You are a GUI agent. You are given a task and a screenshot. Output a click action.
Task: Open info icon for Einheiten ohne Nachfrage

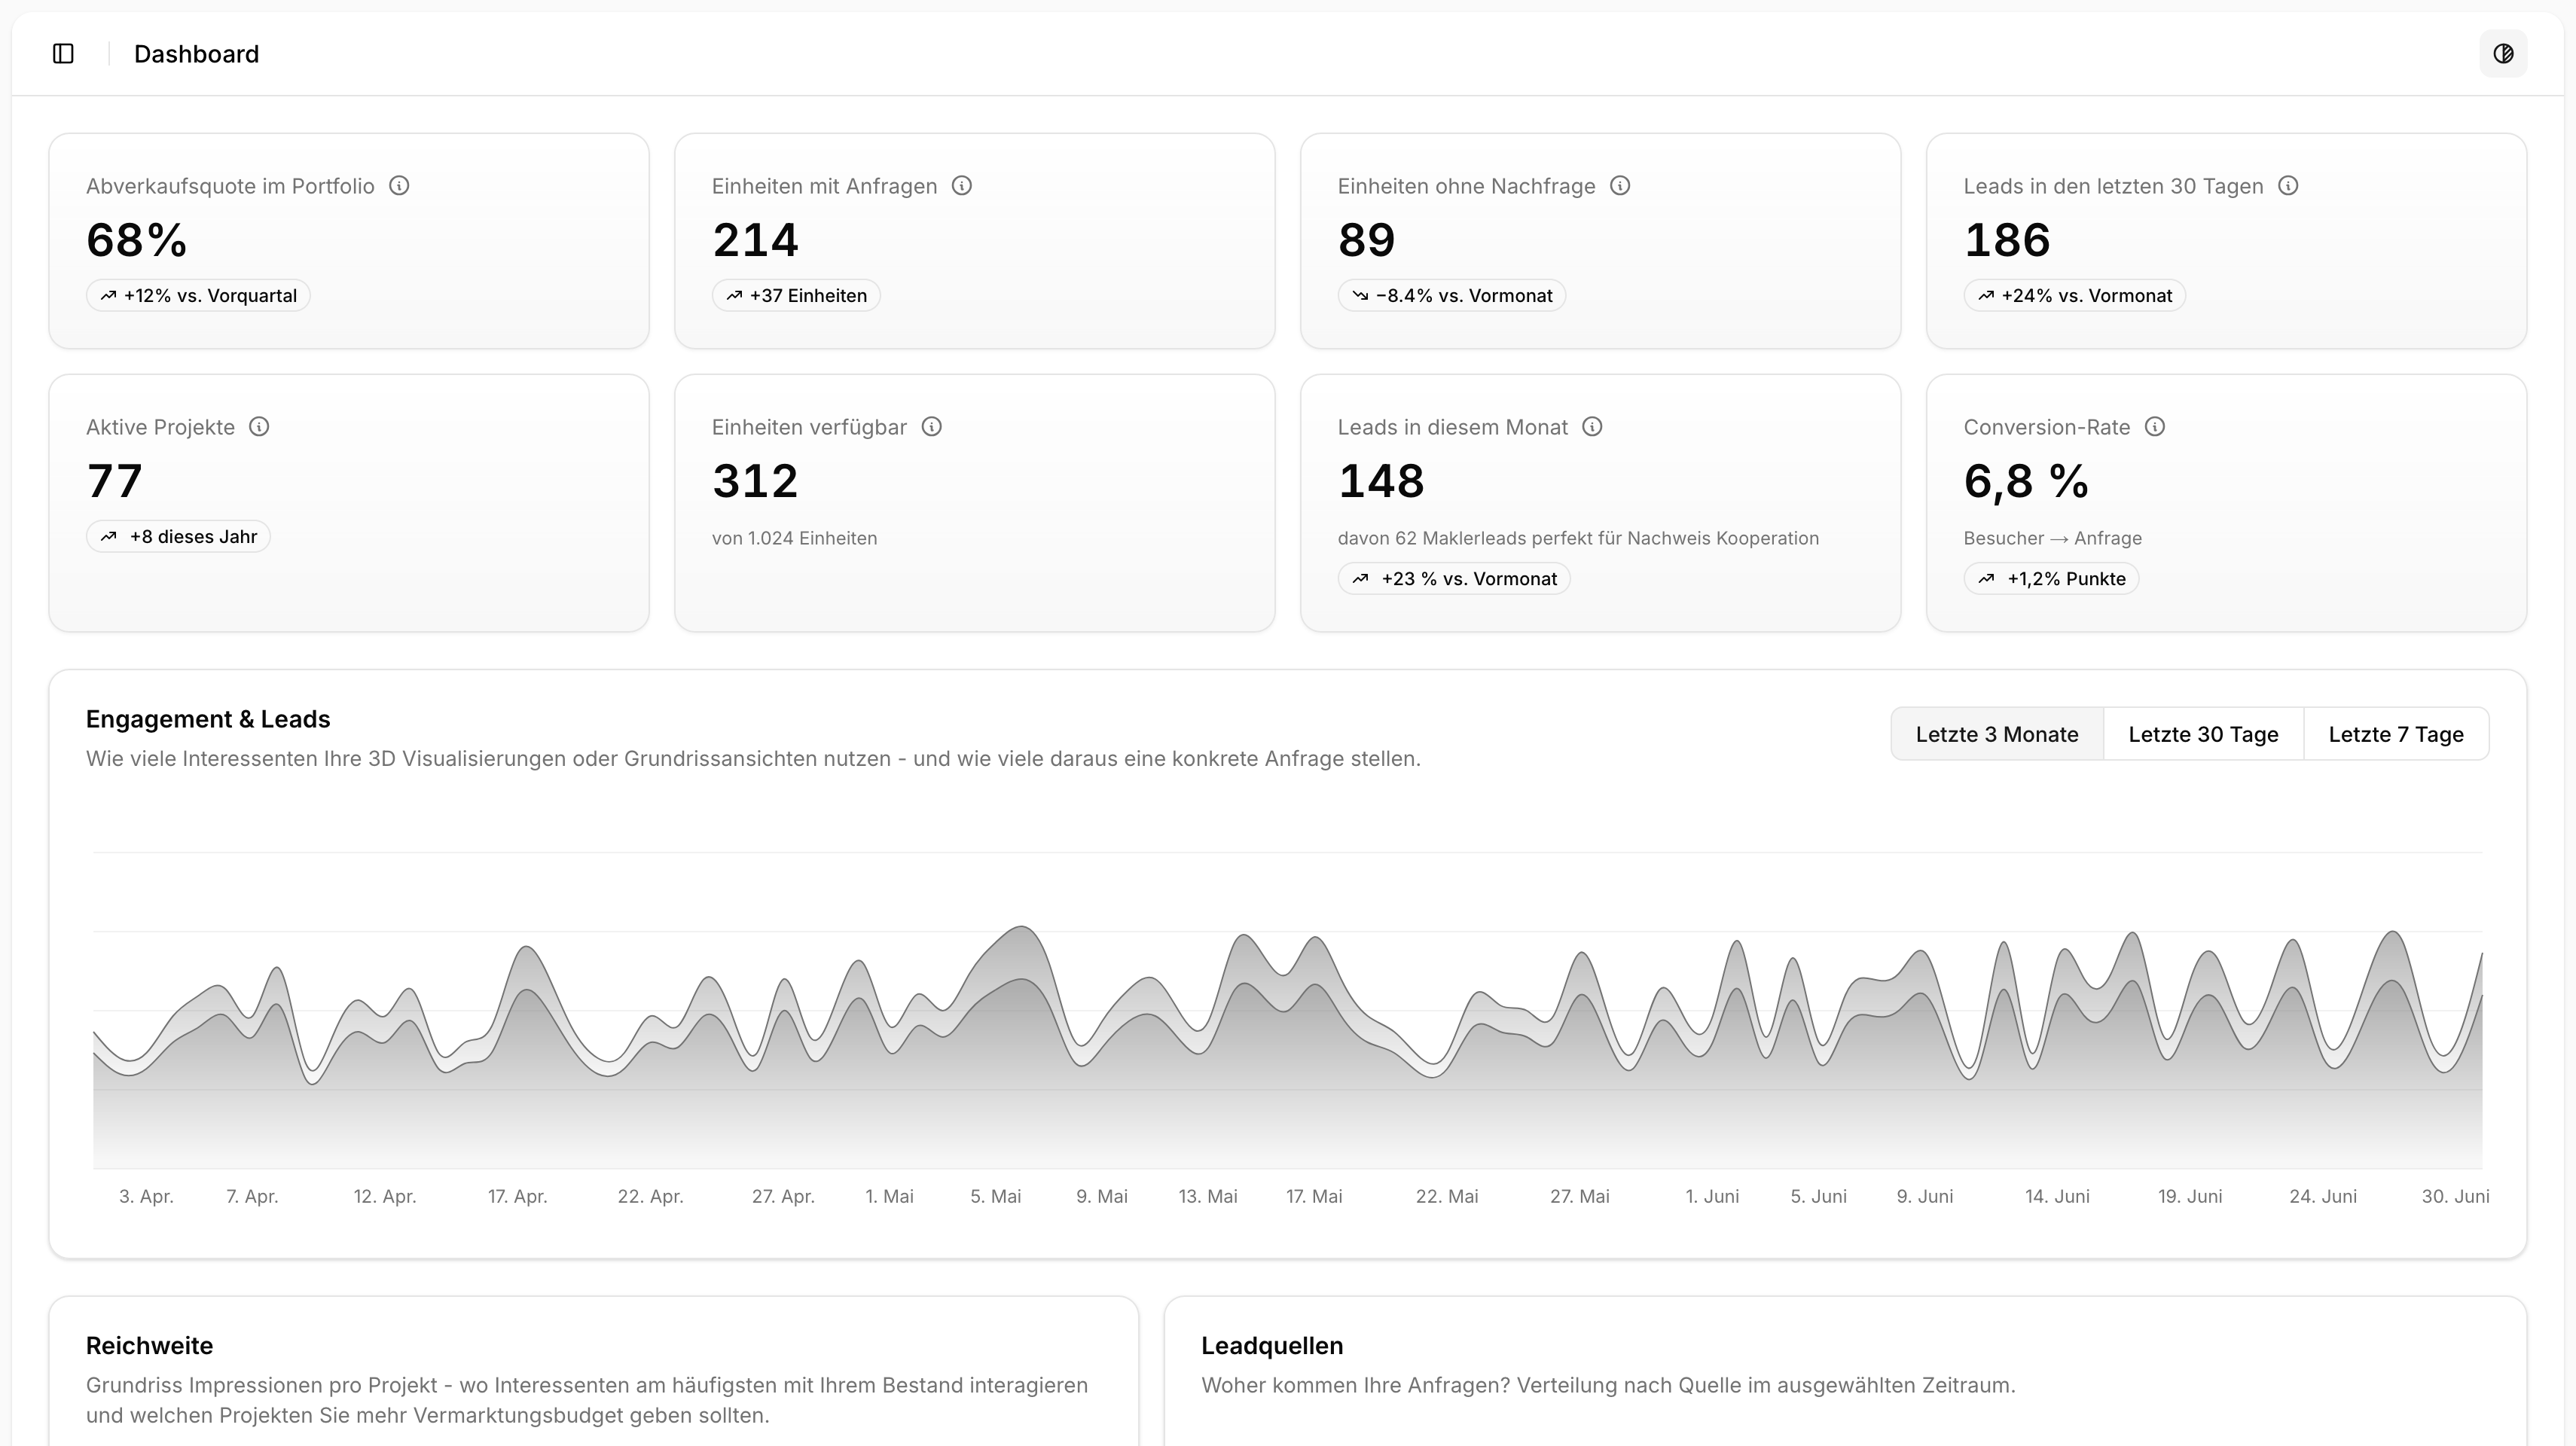click(x=1620, y=186)
